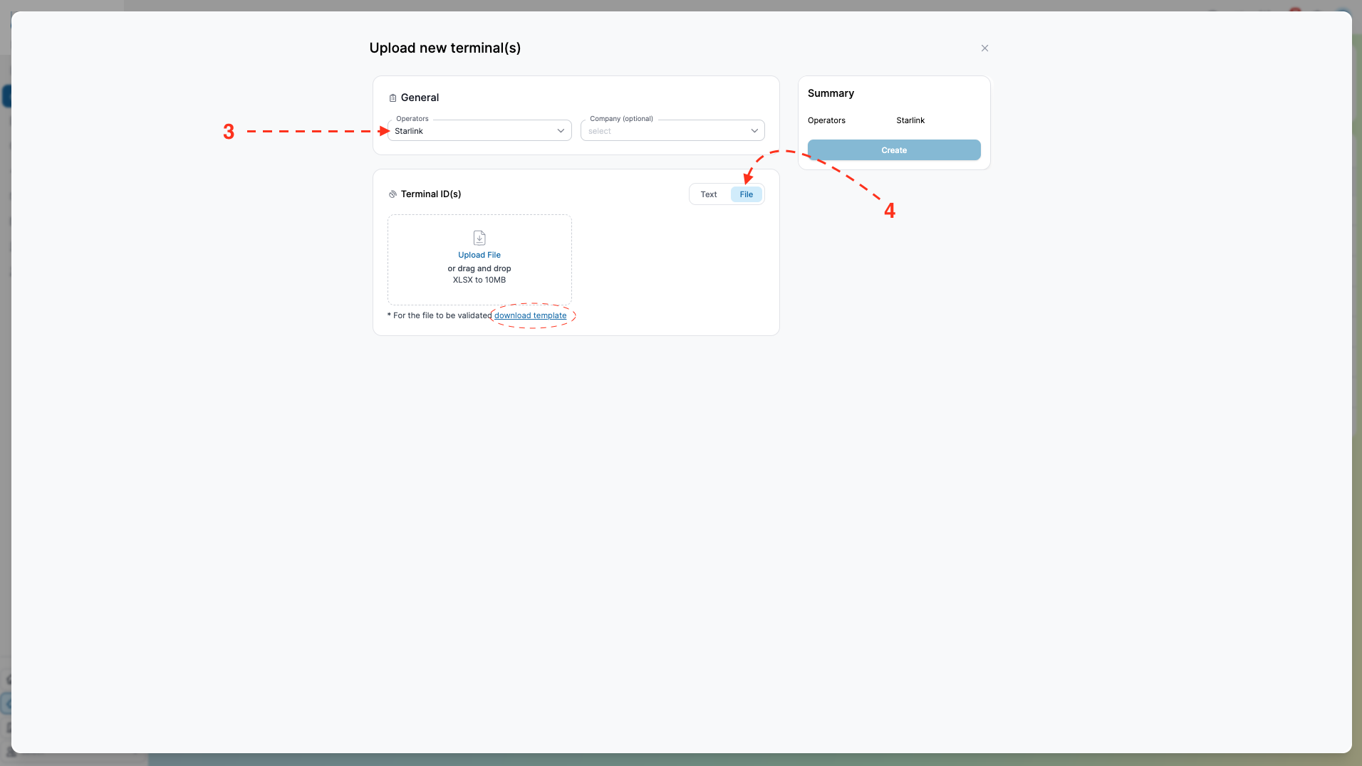Click the icon beside Terminal ID(s)
This screenshot has width=1362, height=766.
pyautogui.click(x=393, y=194)
